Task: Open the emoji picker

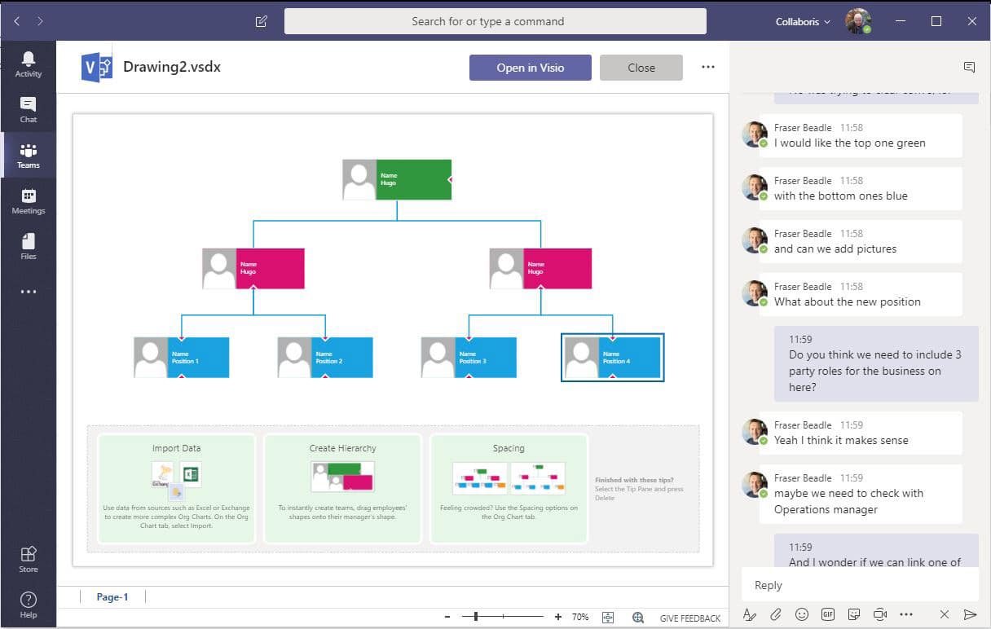Action: [x=802, y=614]
